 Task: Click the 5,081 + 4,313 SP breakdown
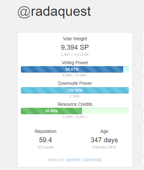click(x=75, y=55)
